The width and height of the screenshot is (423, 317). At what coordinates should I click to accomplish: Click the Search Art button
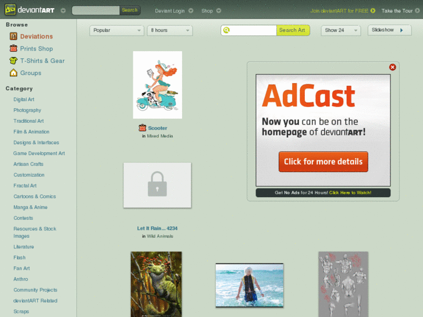pos(293,30)
